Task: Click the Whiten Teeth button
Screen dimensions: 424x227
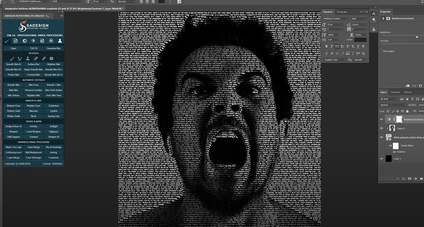Action: (13, 116)
